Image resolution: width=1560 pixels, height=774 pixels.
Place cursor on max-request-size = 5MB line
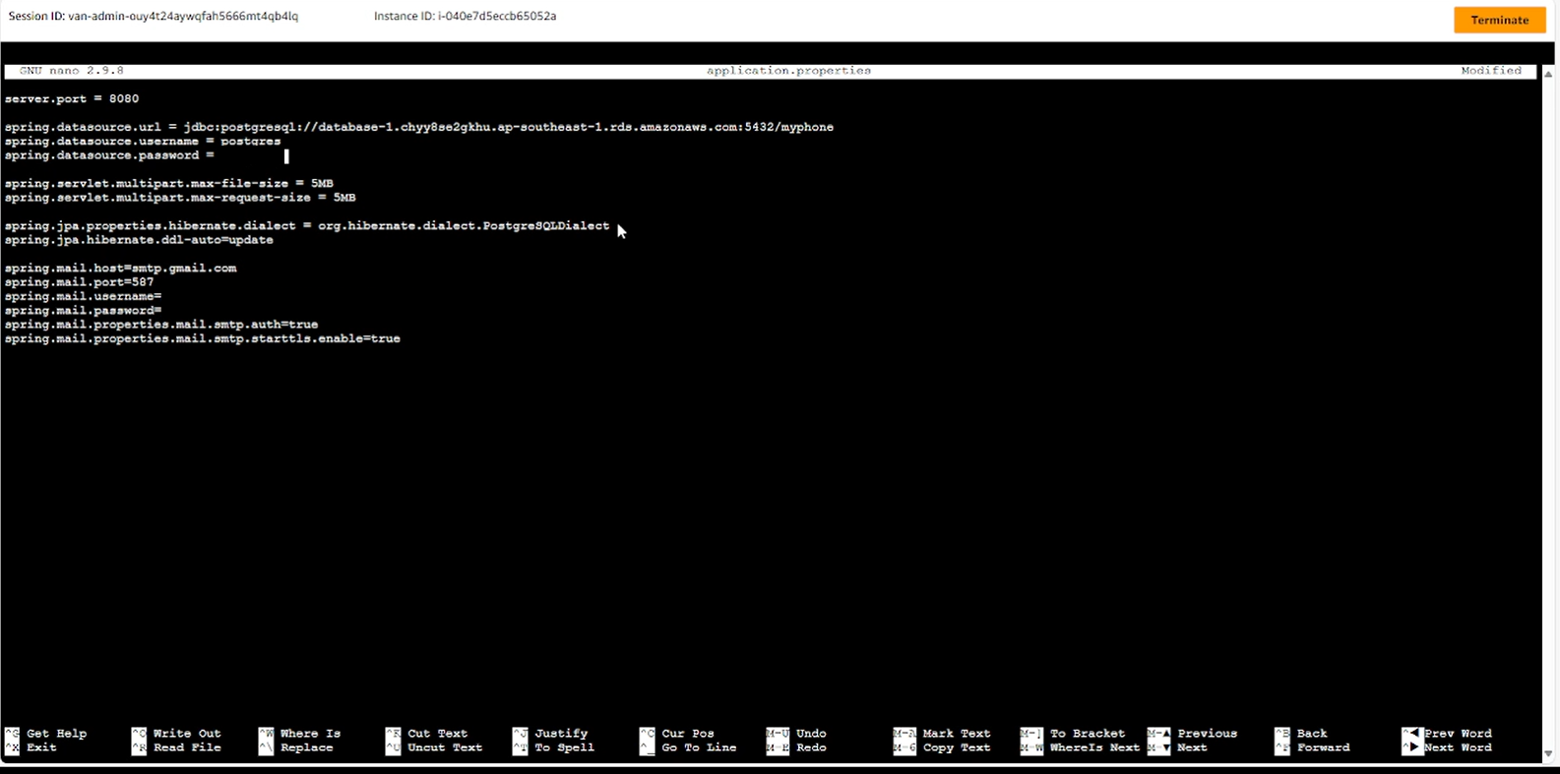180,198
